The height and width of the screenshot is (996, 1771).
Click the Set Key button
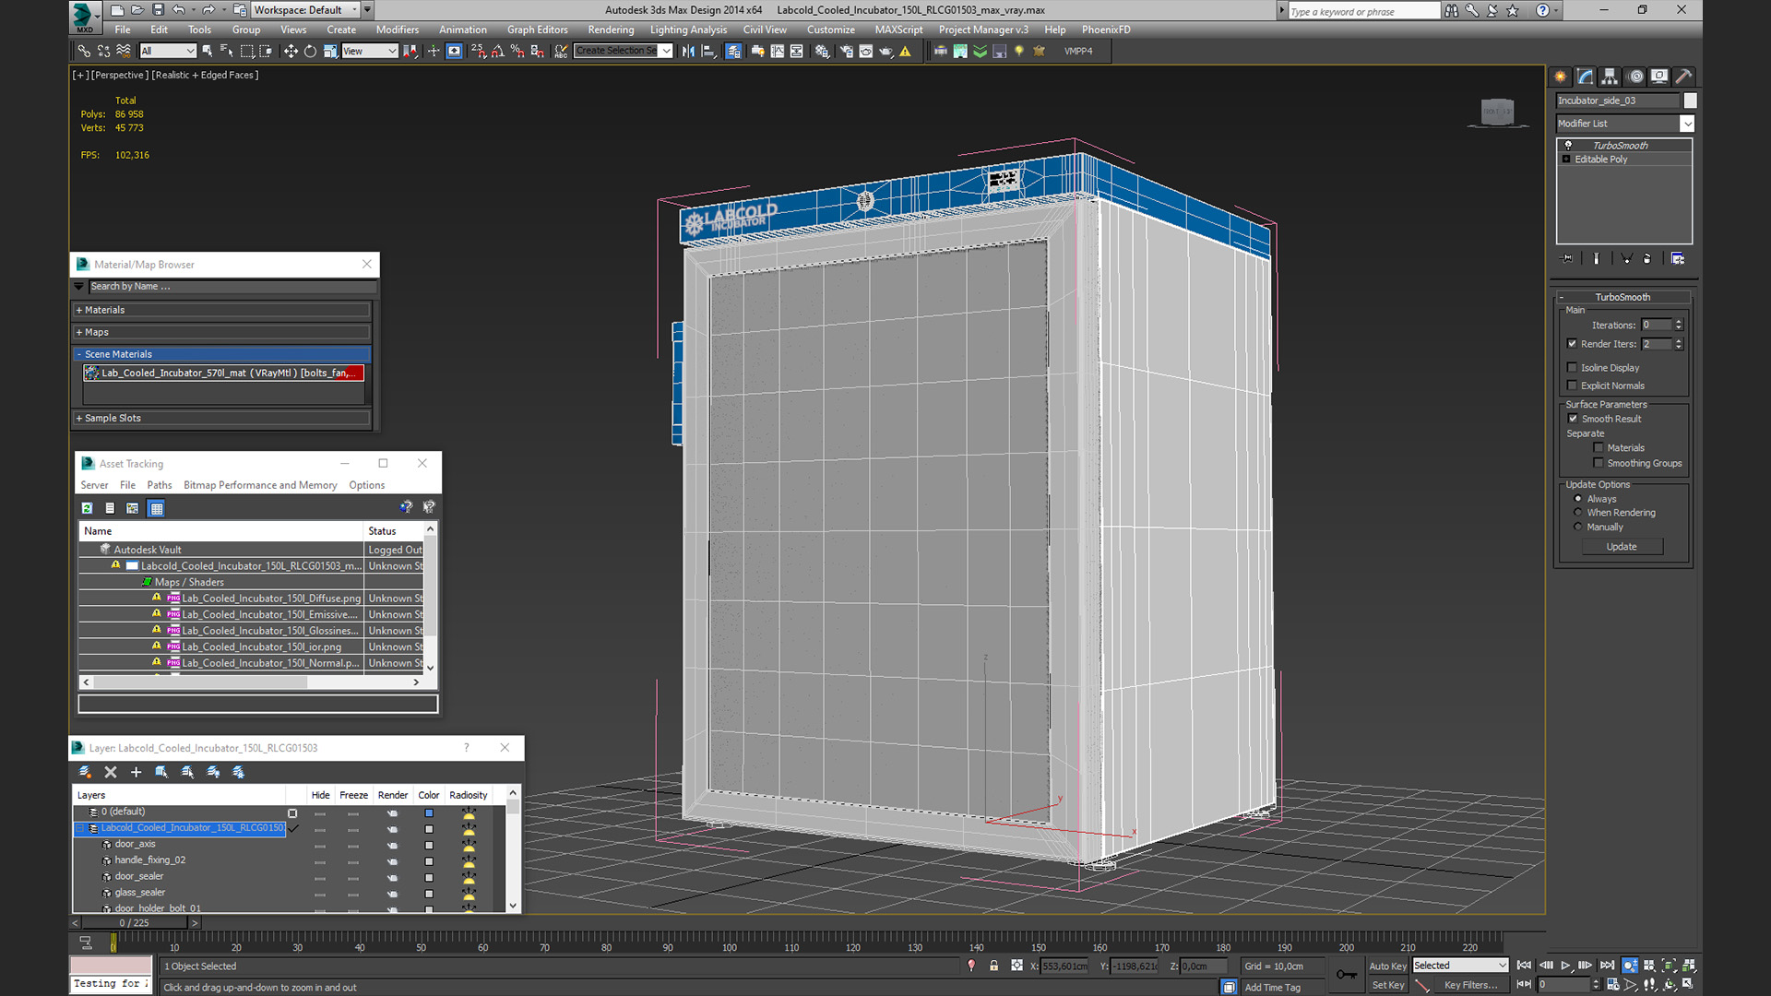point(1387,985)
